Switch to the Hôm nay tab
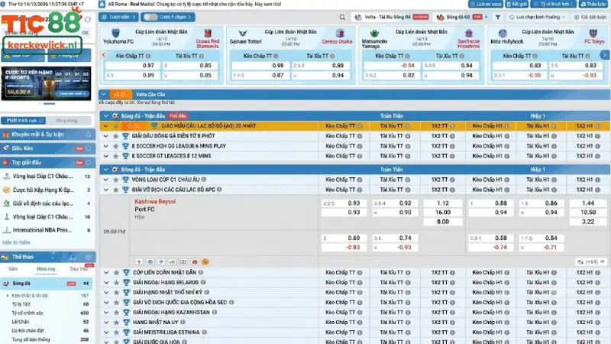611x344 pixels. [46, 269]
